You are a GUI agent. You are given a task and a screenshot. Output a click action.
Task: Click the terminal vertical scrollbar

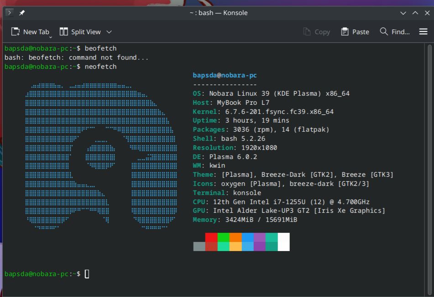click(429, 170)
